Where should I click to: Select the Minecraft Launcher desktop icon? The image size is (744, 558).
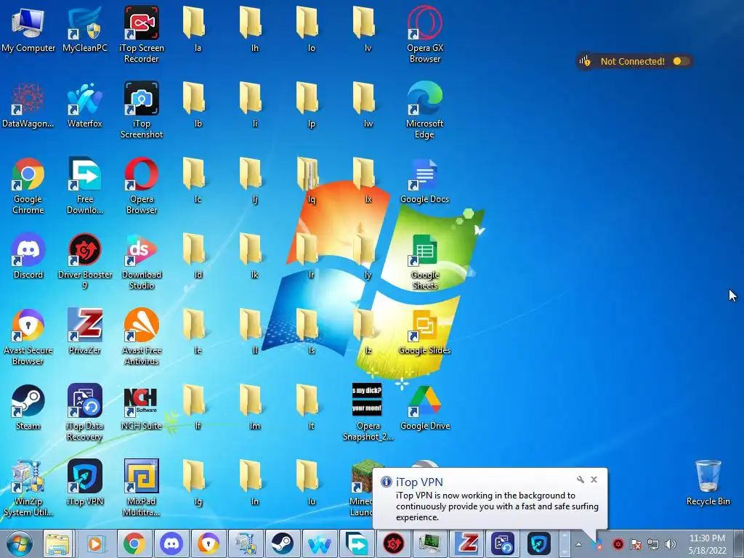(362, 488)
